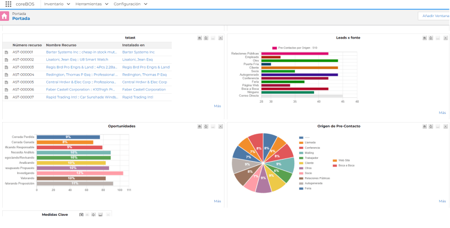This screenshot has width=450, height=228.
Task: Expand the Inventario menu
Action: pos(56,4)
